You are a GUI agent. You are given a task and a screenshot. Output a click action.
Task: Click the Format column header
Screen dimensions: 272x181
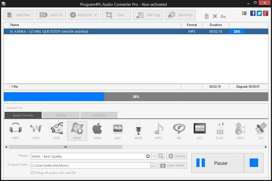click(x=192, y=25)
